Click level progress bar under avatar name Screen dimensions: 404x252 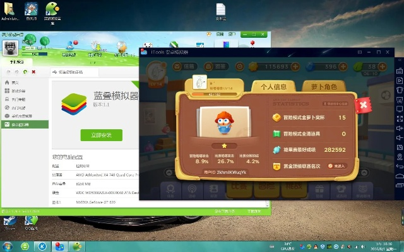(x=35, y=54)
